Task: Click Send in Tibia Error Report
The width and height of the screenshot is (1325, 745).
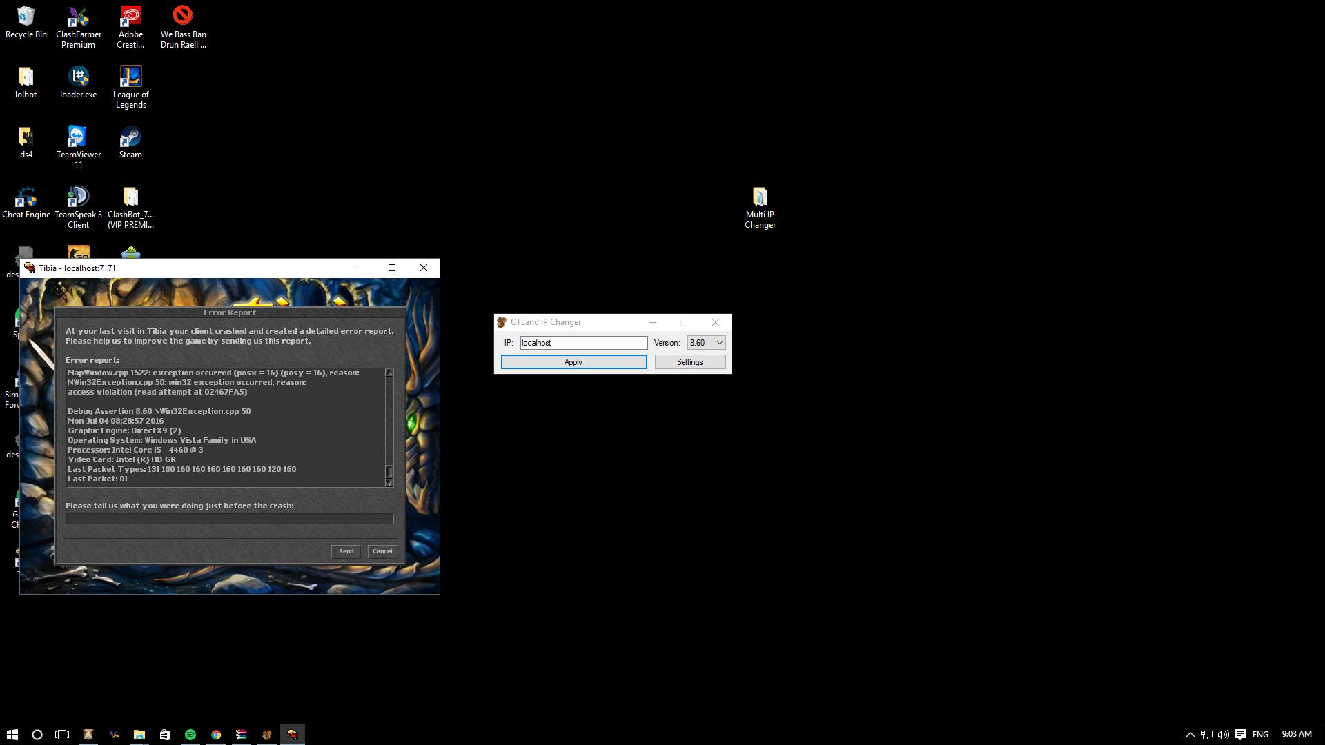Action: pyautogui.click(x=346, y=551)
